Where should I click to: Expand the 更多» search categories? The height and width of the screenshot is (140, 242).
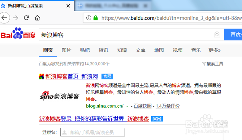pyautogui.click(x=214, y=50)
